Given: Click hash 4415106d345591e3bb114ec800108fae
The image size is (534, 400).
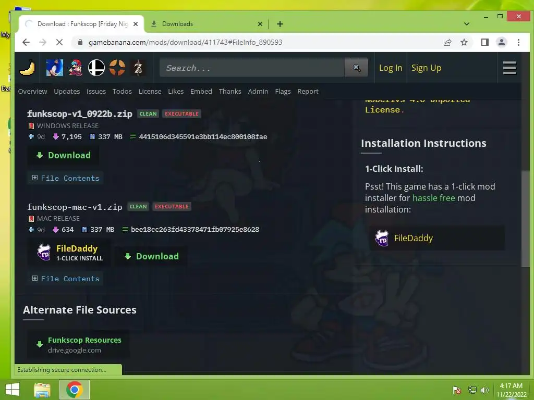Looking at the screenshot, I should [x=203, y=137].
